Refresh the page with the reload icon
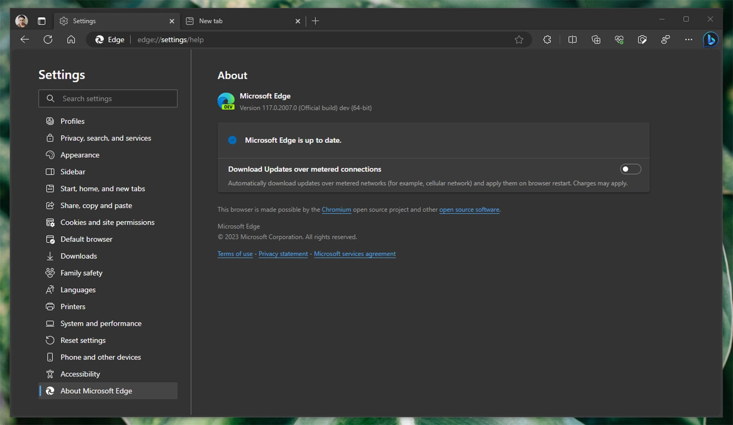Viewport: 733px width, 425px height. (48, 40)
